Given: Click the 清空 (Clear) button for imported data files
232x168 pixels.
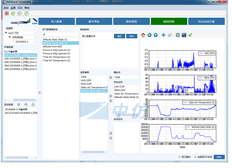Looking at the screenshot, I should click(120, 36).
